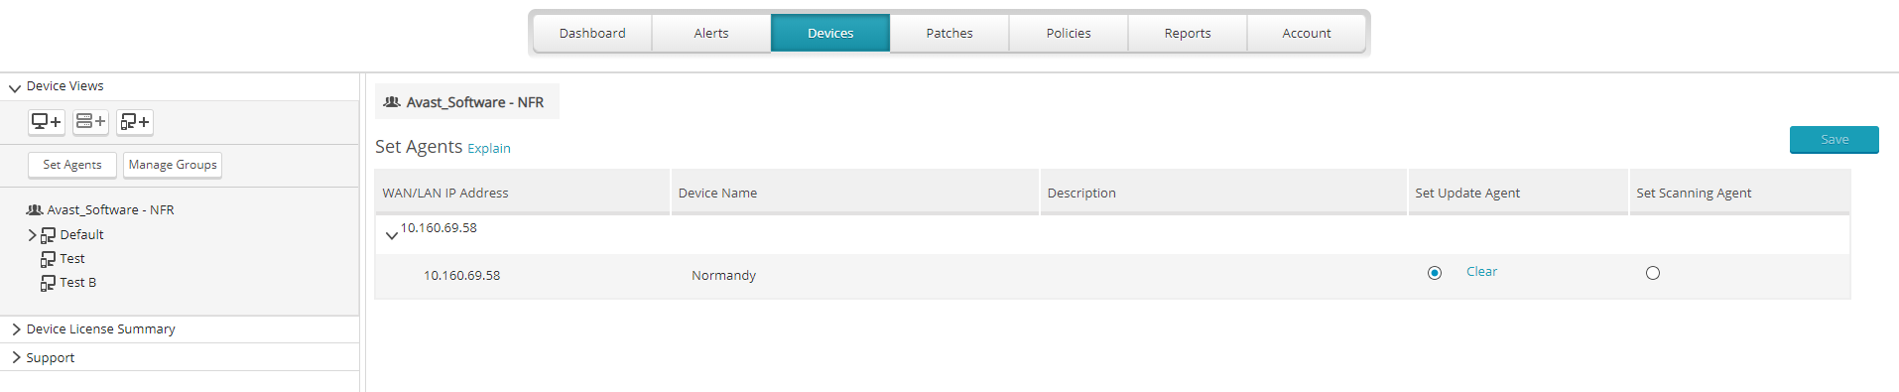The image size is (1899, 392).
Task: Select the Default group label
Action: 81,235
